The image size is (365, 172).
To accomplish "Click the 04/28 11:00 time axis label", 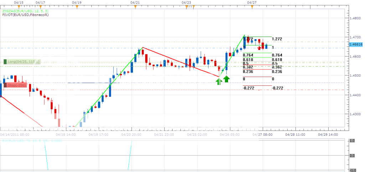I will tap(294, 135).
